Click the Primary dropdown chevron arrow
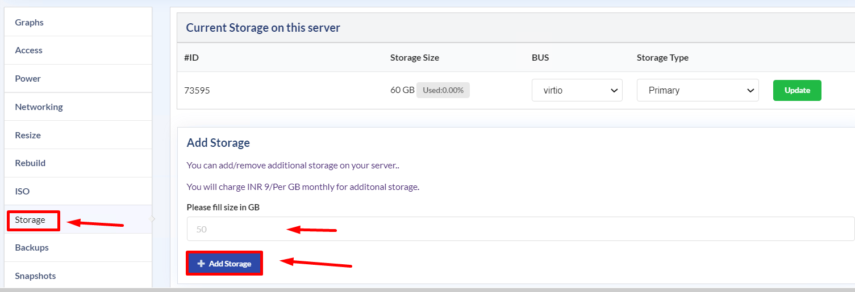This screenshot has height=292, width=855. tap(750, 91)
